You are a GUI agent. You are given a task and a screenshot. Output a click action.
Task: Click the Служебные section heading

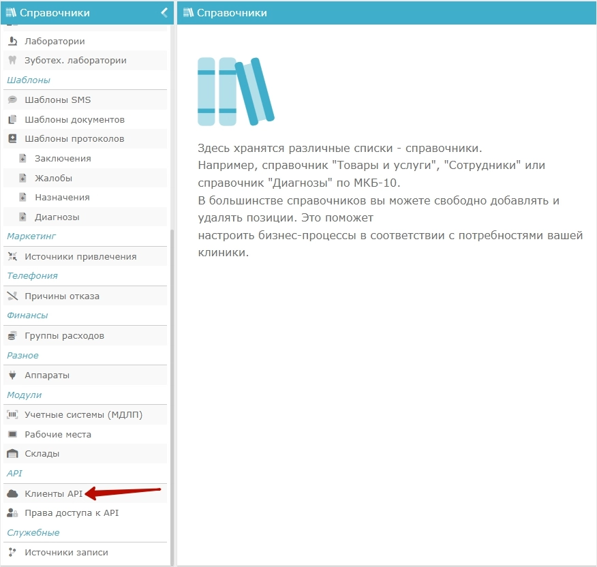point(33,532)
